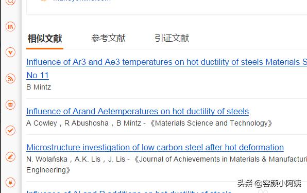The width and height of the screenshot is (307, 193).
Task: Click 'Materials Science and Technology' journal name
Action: (211, 123)
